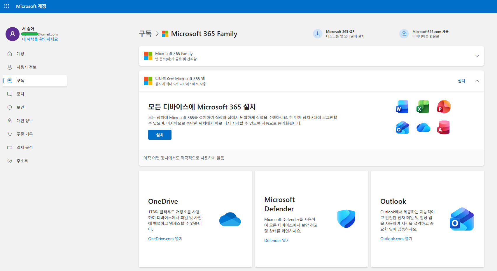Click the cart icon next to 주문 기록
This screenshot has height=271, width=497.
pos(10,134)
